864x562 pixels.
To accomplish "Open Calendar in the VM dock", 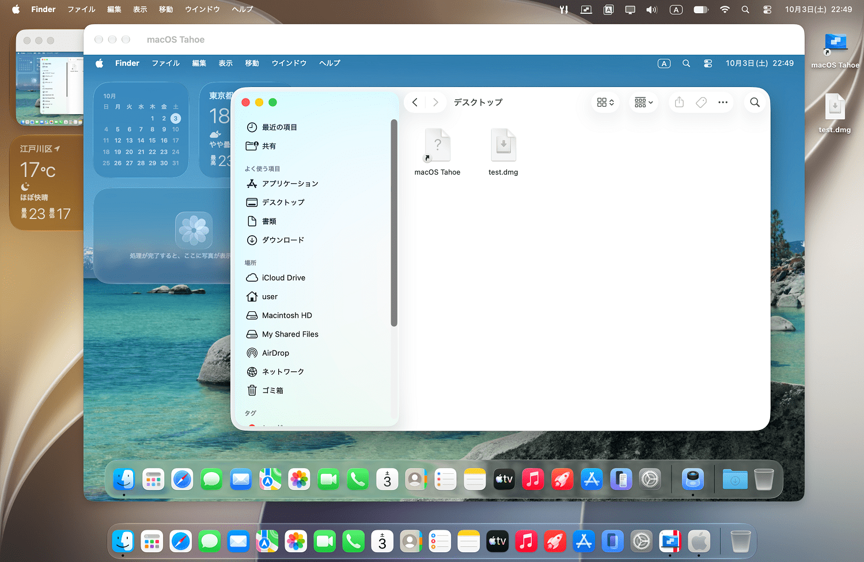I will [x=387, y=479].
